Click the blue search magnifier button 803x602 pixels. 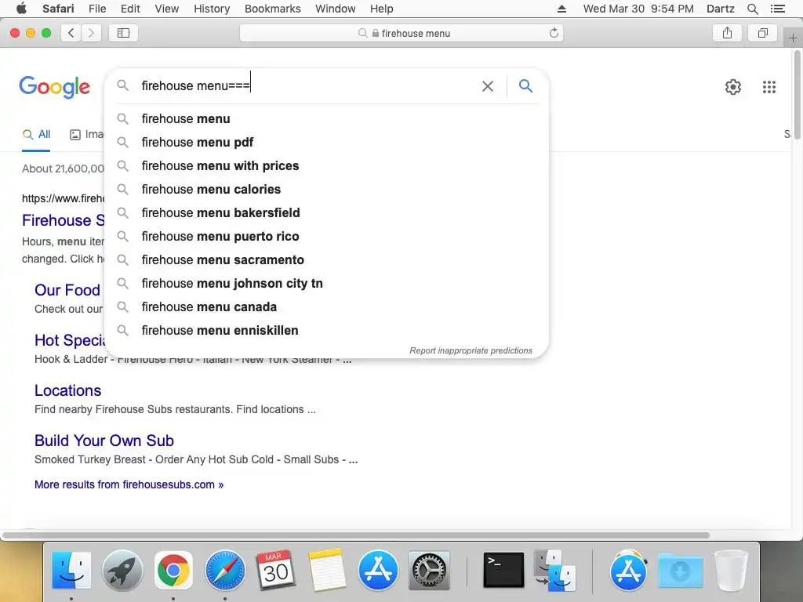pos(525,85)
